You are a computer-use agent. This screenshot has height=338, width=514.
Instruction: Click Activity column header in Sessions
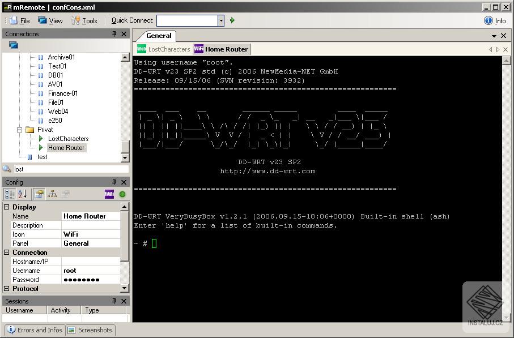click(64, 310)
